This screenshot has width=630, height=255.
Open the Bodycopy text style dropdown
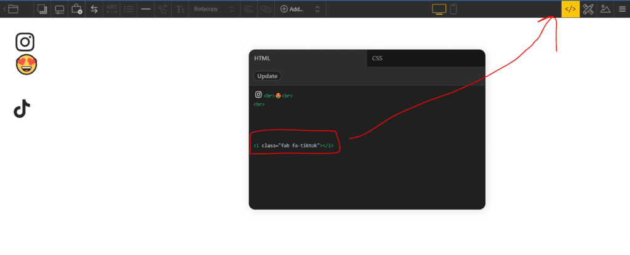(214, 9)
